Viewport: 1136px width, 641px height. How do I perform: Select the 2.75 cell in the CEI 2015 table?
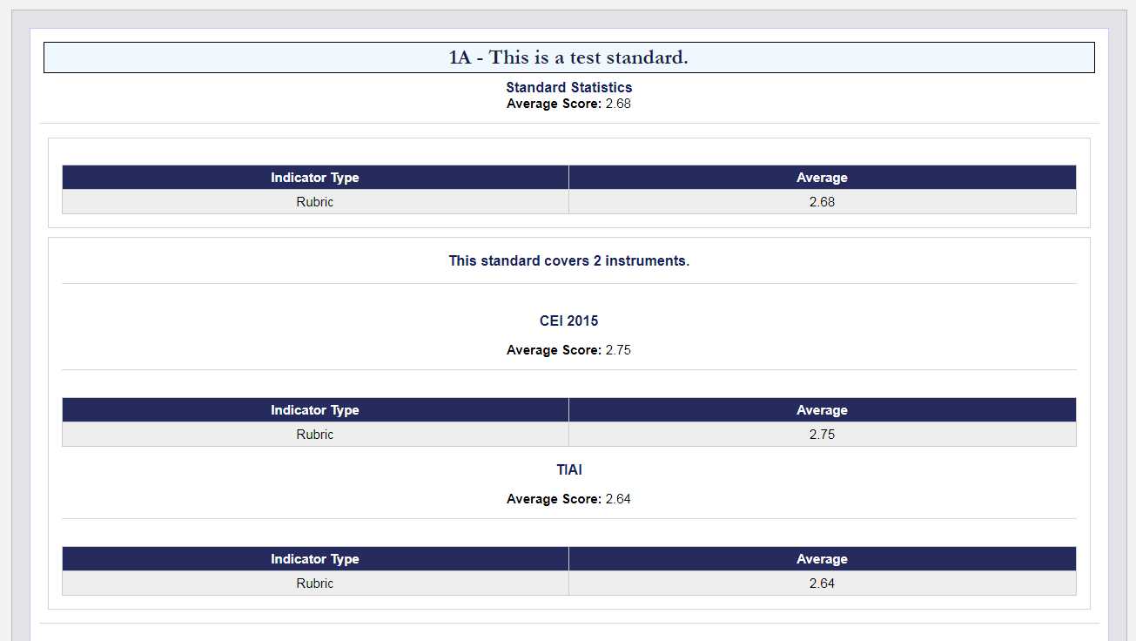coord(822,435)
